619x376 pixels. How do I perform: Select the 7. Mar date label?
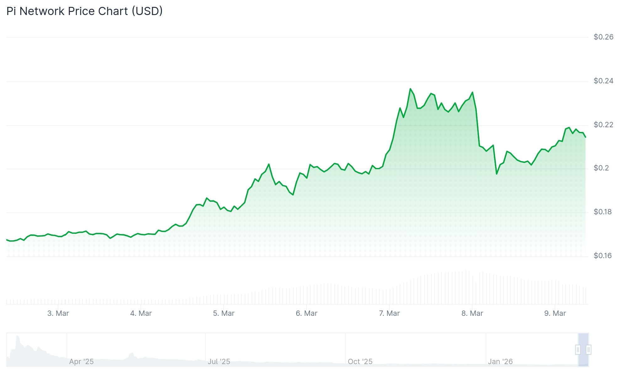click(x=390, y=313)
